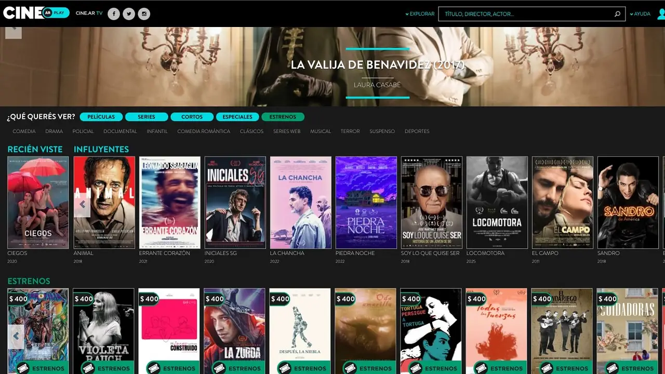Click the Estrenos section heading
This screenshot has height=374, width=665.
coord(29,281)
